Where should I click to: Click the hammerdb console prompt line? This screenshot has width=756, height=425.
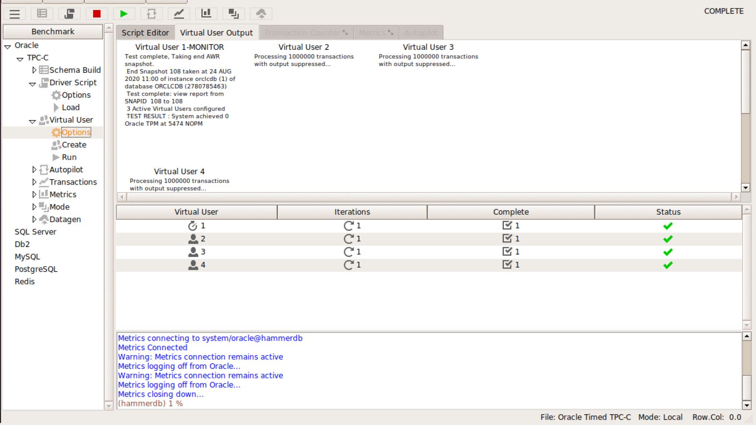pos(151,403)
